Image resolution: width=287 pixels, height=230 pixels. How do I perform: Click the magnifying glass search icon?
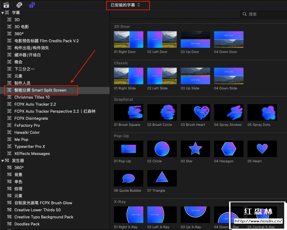pos(244,14)
